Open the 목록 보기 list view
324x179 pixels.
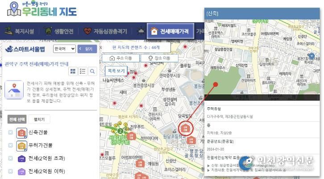click(x=116, y=70)
